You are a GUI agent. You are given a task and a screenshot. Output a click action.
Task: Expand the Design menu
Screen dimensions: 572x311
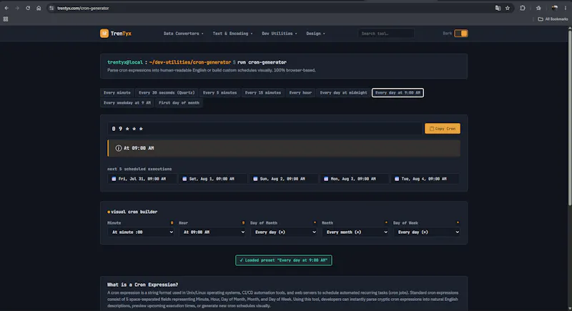(315, 33)
